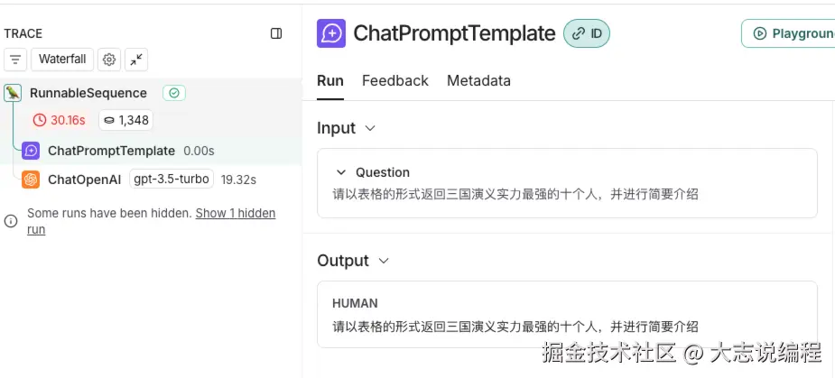Open the trace settings gear
Image resolution: width=835 pixels, height=378 pixels.
coord(109,60)
